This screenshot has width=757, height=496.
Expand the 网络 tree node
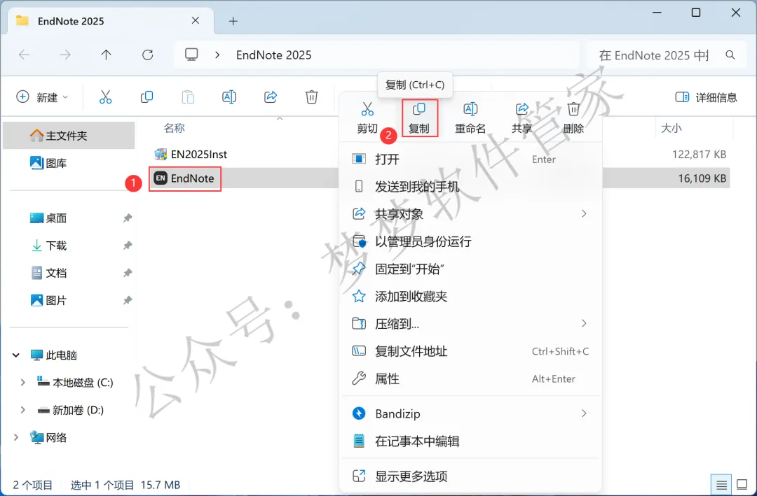tap(16, 438)
